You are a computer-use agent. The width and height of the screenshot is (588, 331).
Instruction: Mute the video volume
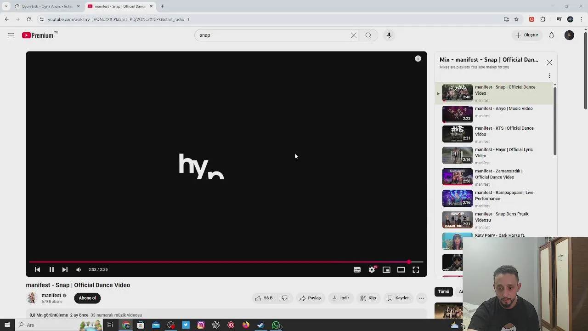79,270
